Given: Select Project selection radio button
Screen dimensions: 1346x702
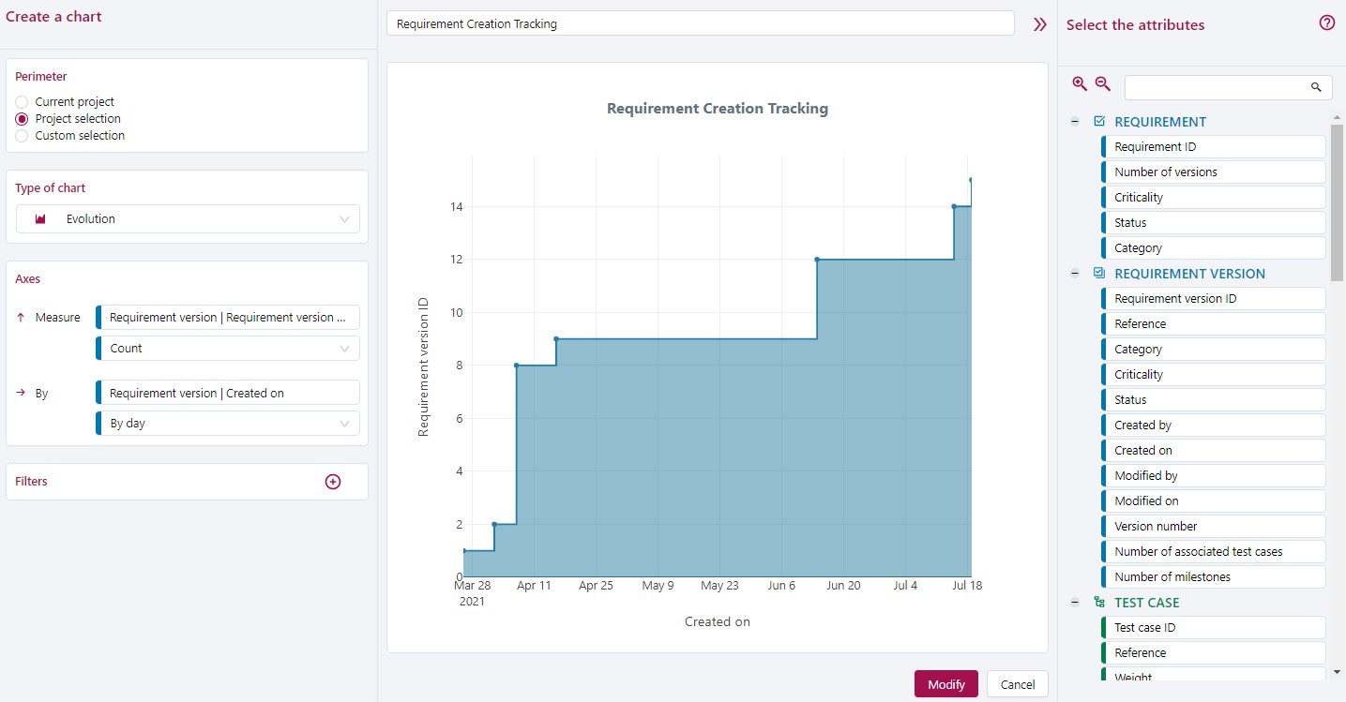Looking at the screenshot, I should pyautogui.click(x=23, y=119).
